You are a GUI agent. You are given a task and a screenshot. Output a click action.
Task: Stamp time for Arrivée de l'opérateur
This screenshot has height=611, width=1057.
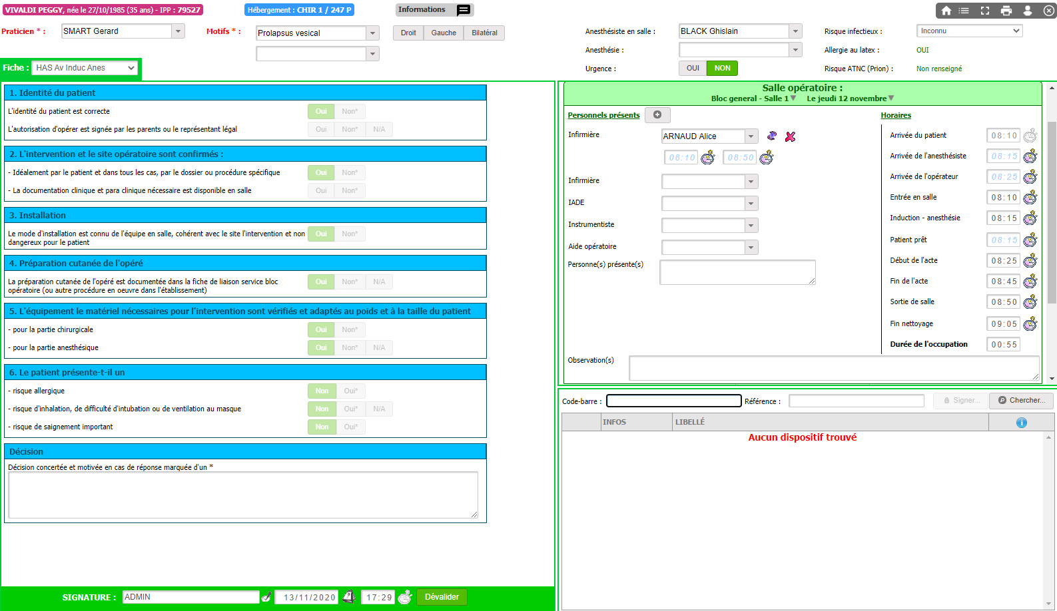pyautogui.click(x=1030, y=176)
